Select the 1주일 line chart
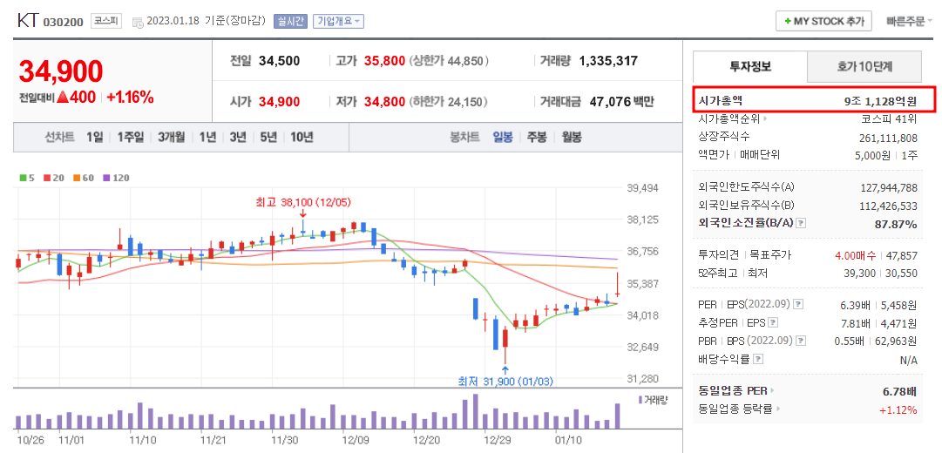Image resolution: width=942 pixels, height=453 pixels. coord(131,137)
